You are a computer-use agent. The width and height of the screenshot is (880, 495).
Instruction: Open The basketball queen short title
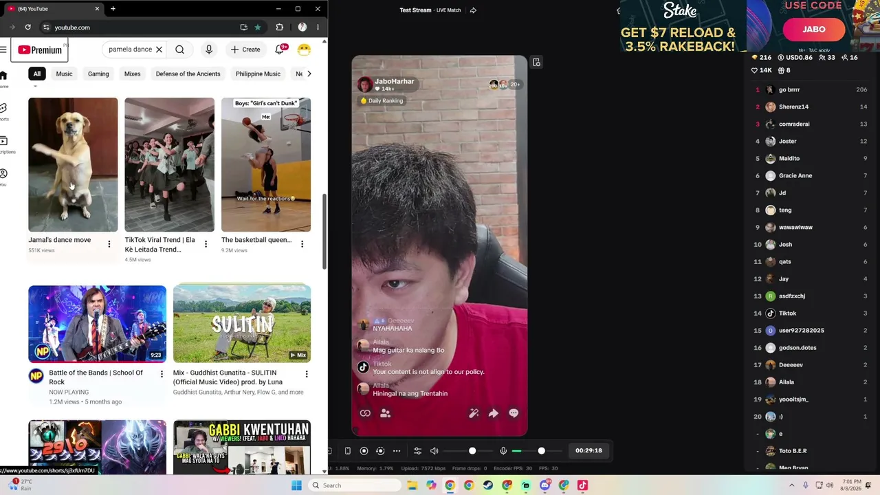(x=256, y=240)
